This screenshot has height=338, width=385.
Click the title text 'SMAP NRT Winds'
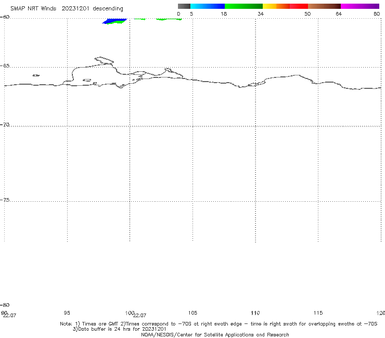[33, 8]
